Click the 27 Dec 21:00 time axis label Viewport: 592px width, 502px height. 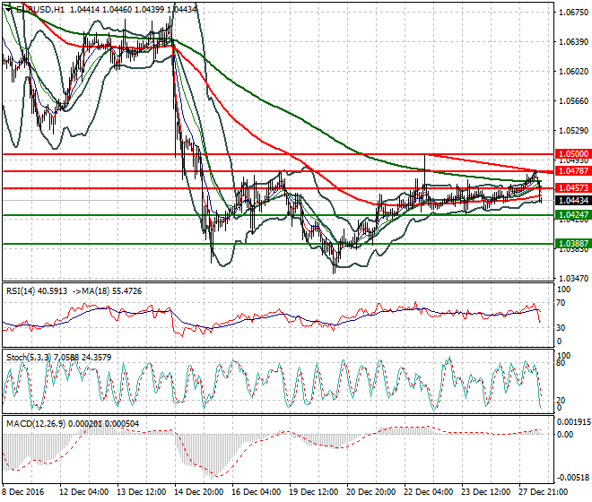pyautogui.click(x=544, y=492)
